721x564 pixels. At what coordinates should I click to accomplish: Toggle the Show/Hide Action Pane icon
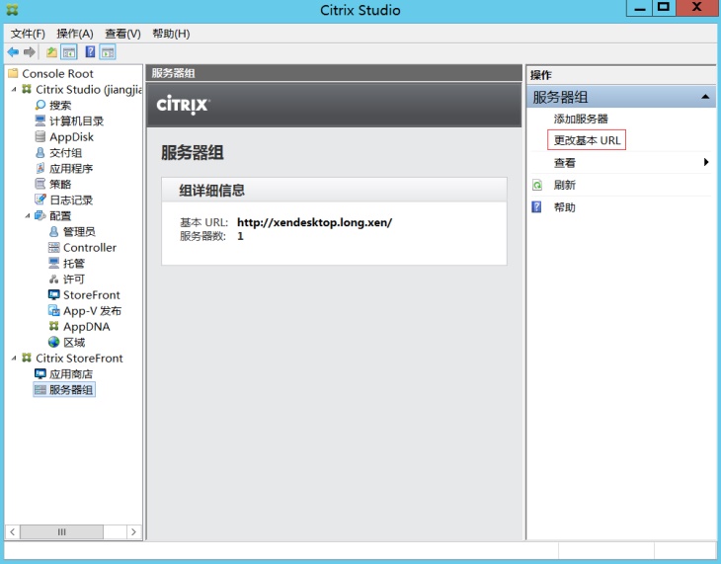click(x=107, y=52)
